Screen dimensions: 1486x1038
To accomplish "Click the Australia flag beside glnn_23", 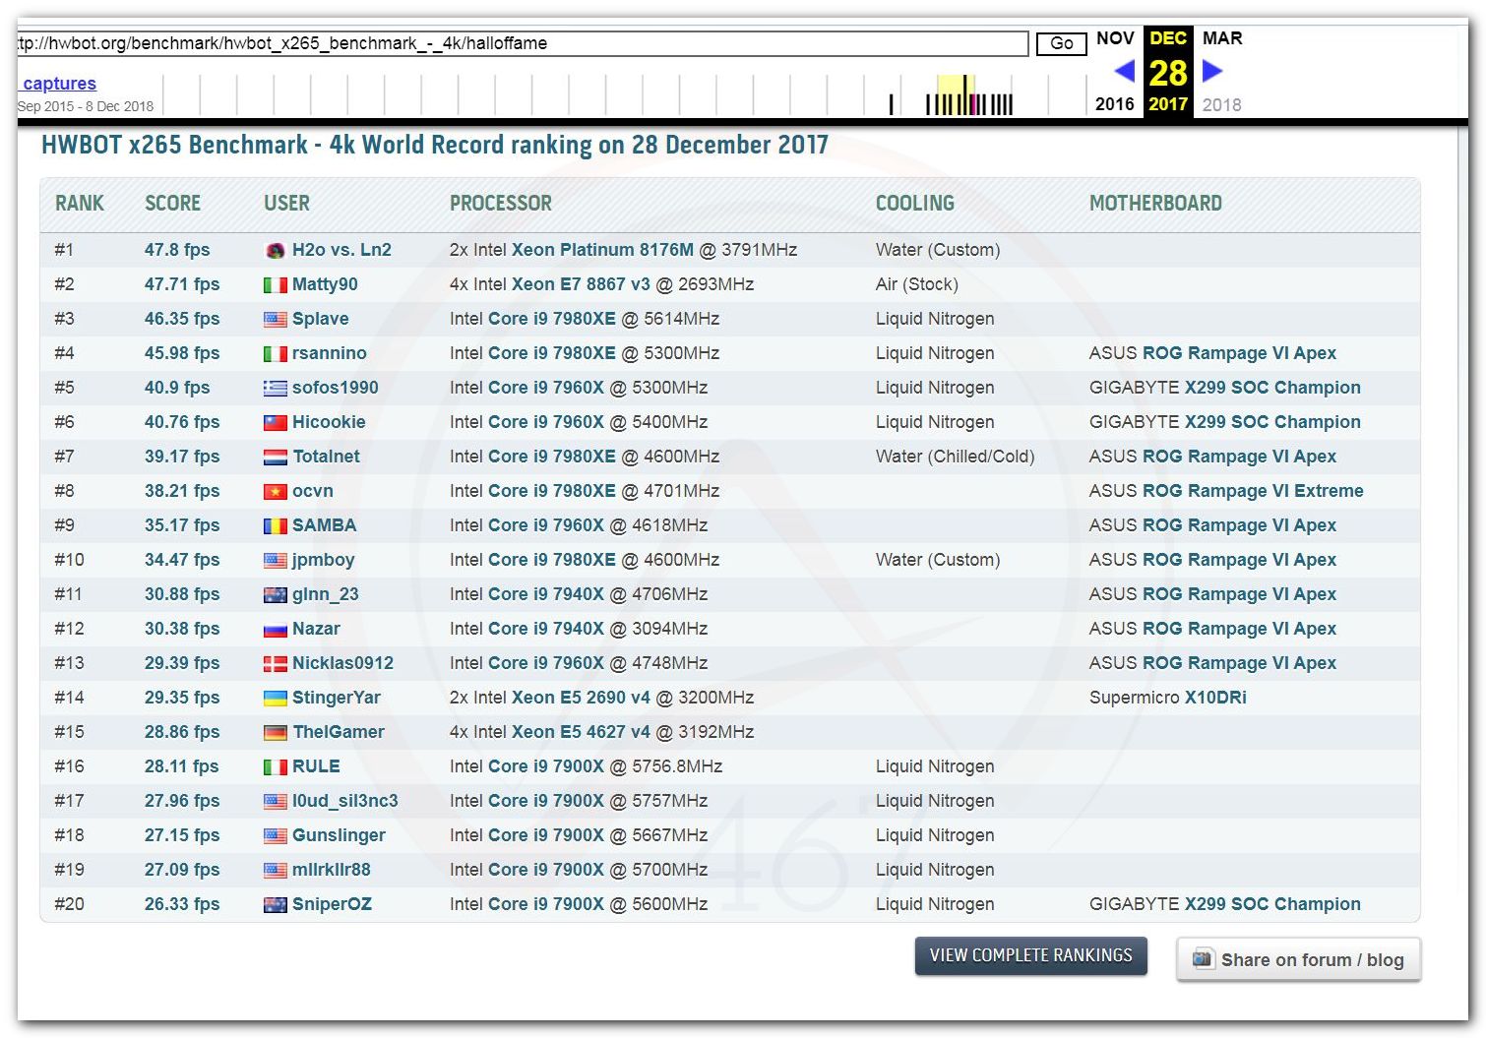I will [x=276, y=595].
